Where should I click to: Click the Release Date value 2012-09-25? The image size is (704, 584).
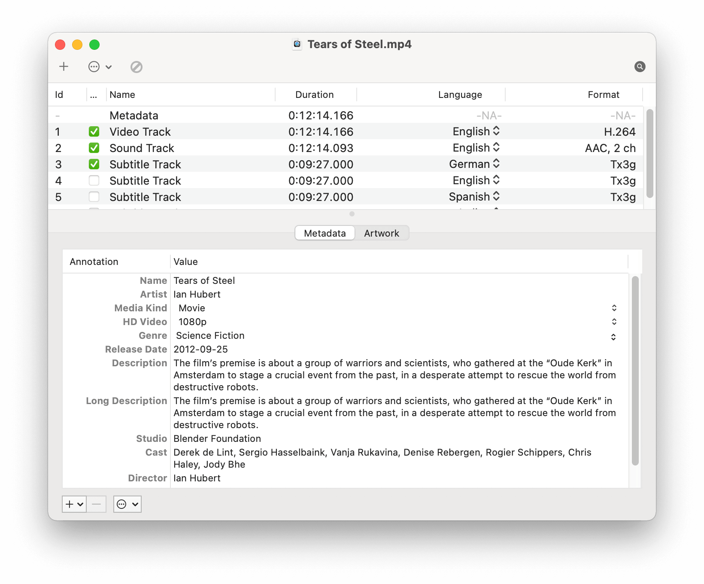click(x=200, y=349)
